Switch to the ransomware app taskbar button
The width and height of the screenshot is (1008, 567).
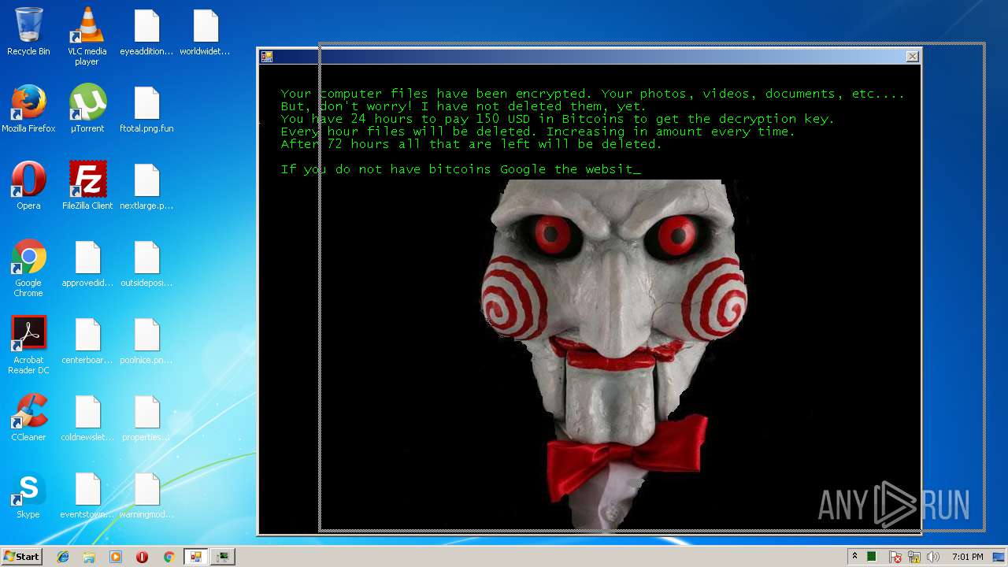pyautogui.click(x=195, y=557)
